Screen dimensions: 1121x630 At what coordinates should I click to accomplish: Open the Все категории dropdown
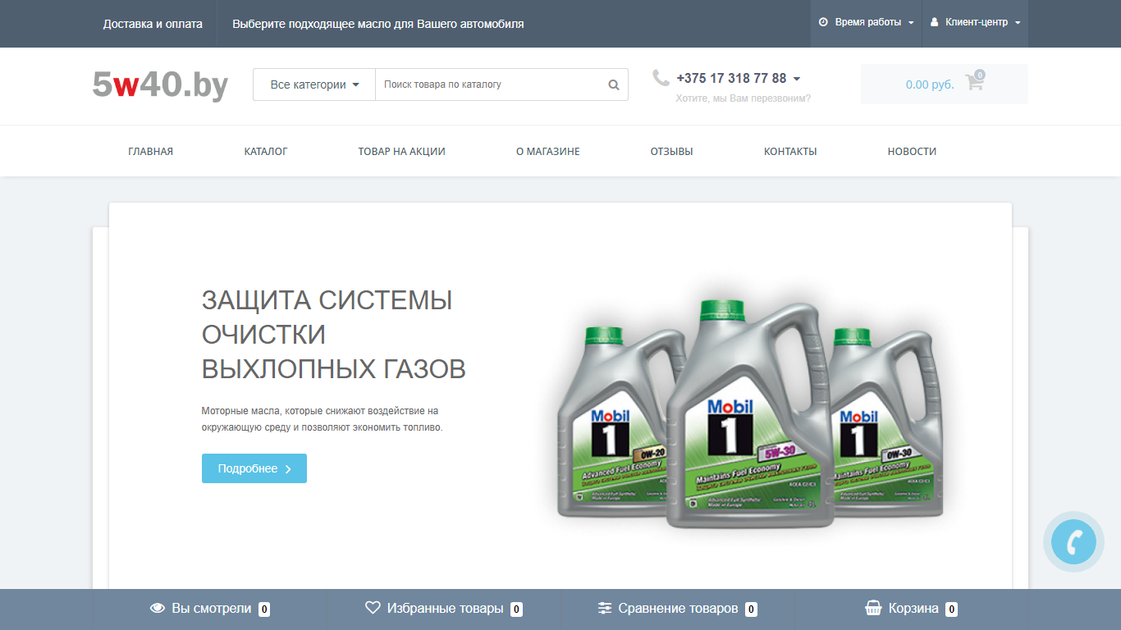point(314,84)
